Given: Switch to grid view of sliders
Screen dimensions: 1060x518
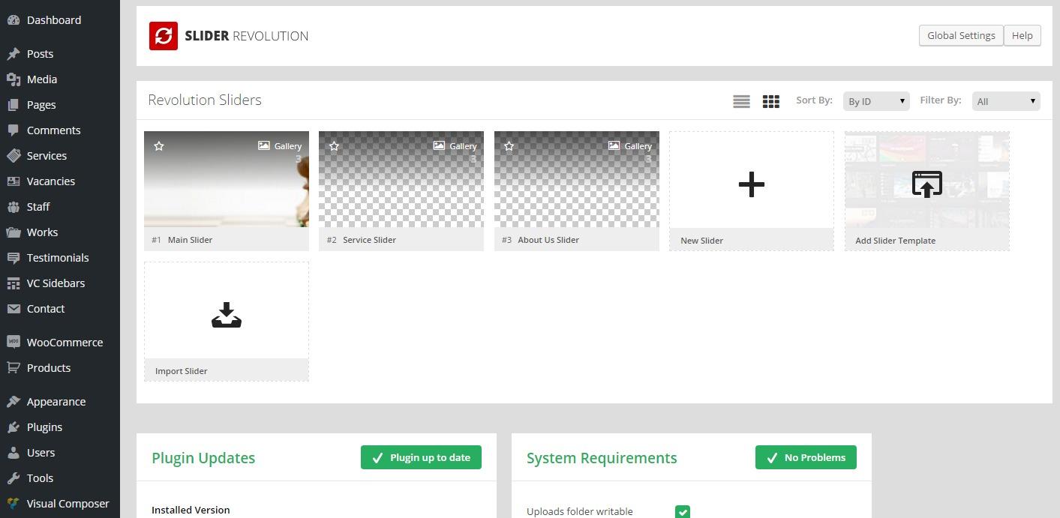Looking at the screenshot, I should 770,100.
